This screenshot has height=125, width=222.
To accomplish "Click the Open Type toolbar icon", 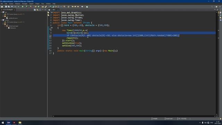I will click(x=43, y=7).
